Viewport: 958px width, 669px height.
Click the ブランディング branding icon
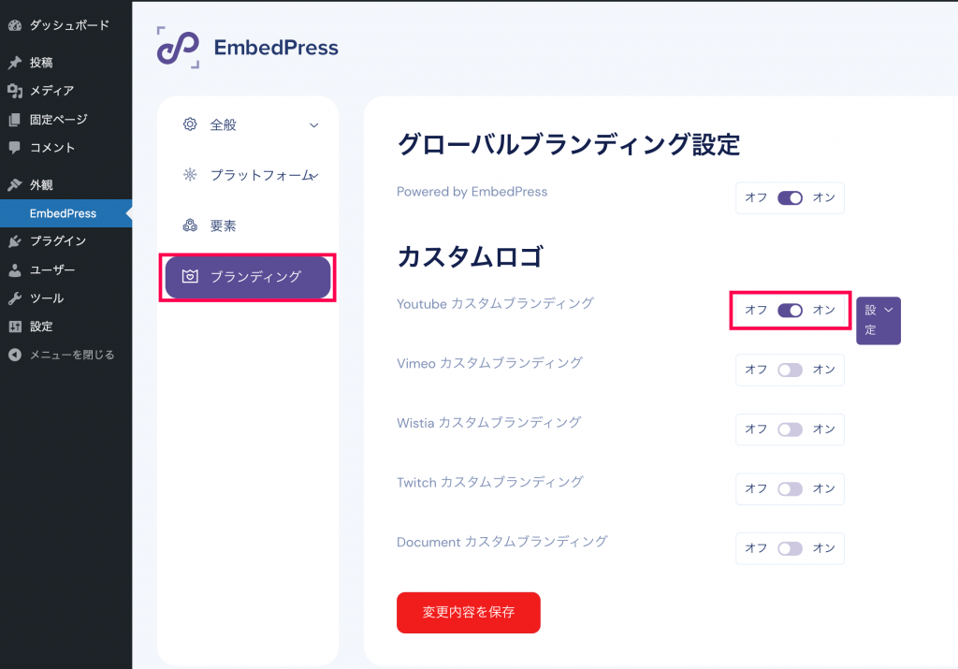[x=190, y=276]
